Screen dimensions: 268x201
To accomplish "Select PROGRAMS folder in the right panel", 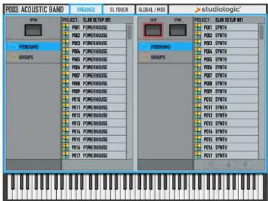I will [x=165, y=47].
